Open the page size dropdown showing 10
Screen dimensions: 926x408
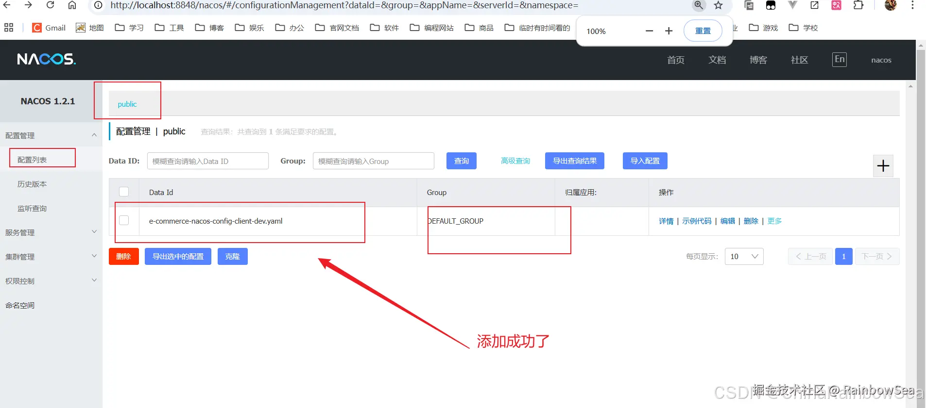[744, 257]
